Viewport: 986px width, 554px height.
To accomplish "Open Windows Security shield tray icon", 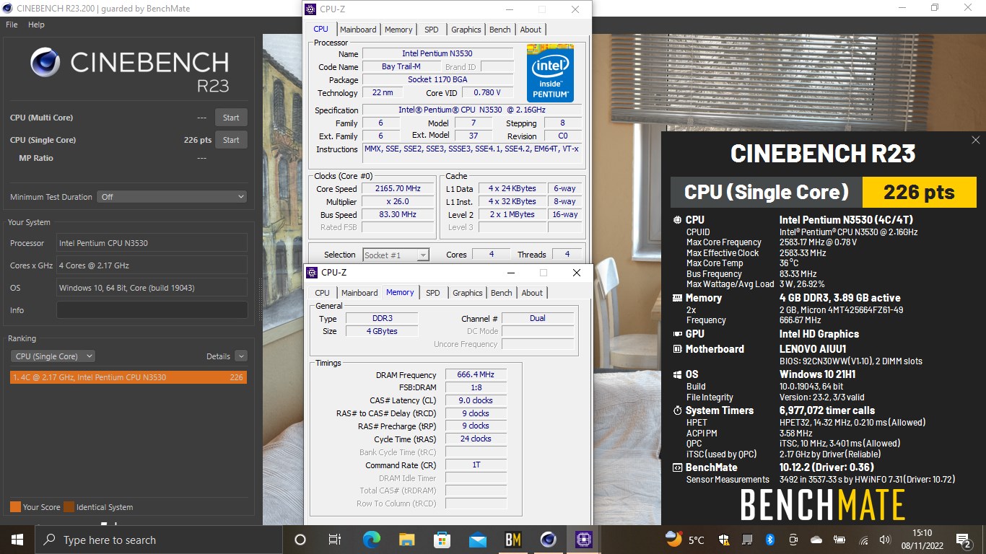I will point(723,540).
